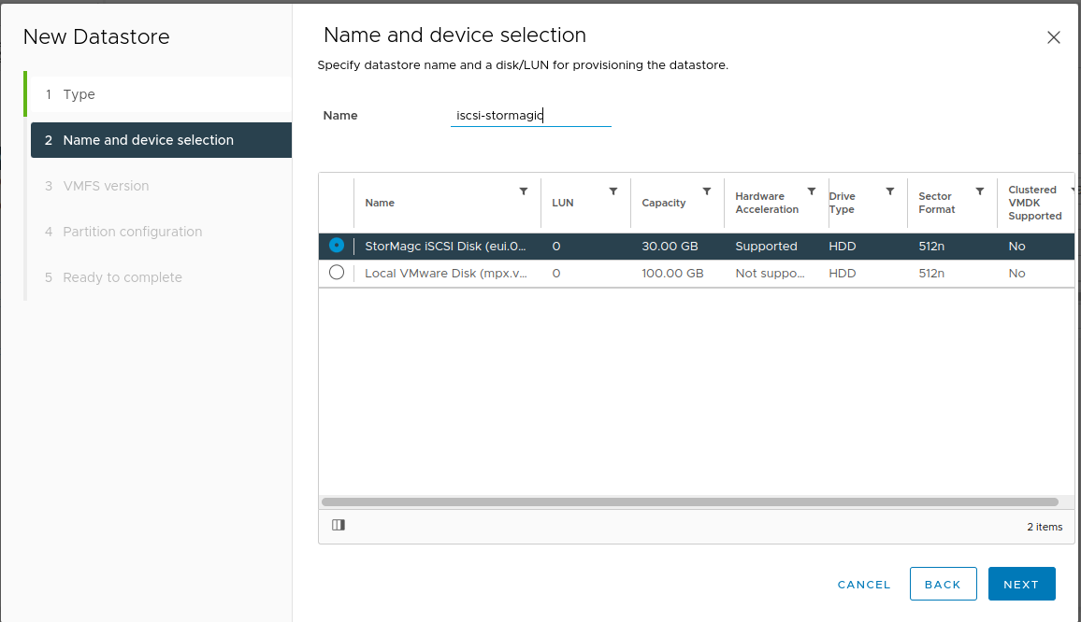Click the Name column filter icon
Screen dimensions: 1081x622
point(524,191)
